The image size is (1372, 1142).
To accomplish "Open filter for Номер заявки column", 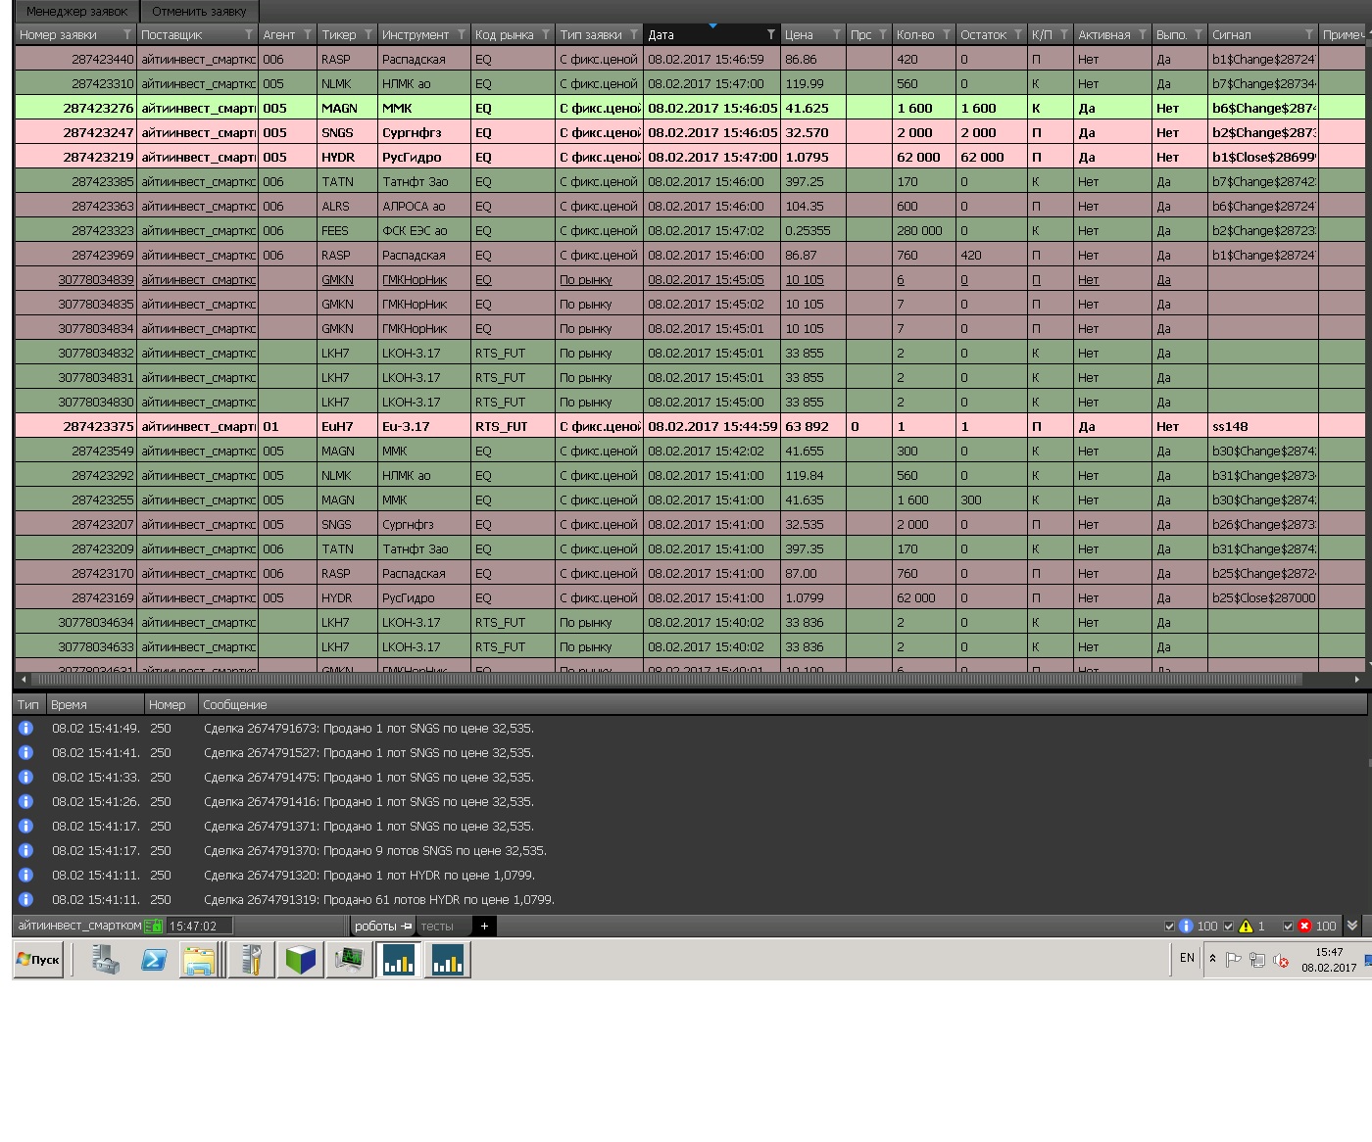I will click(127, 34).
